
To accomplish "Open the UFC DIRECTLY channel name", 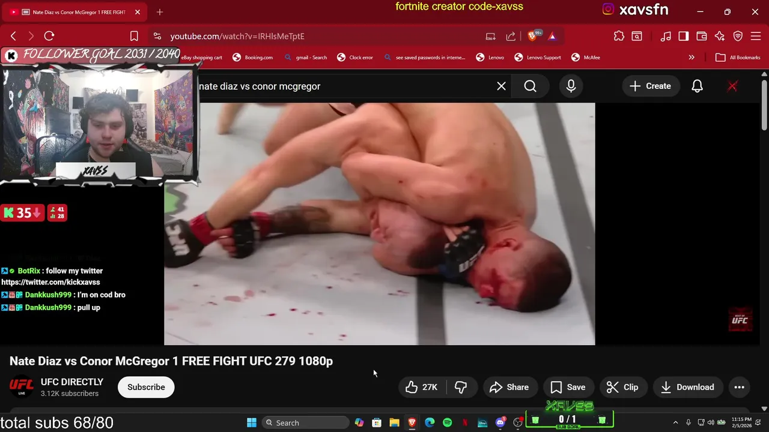I will [x=72, y=382].
